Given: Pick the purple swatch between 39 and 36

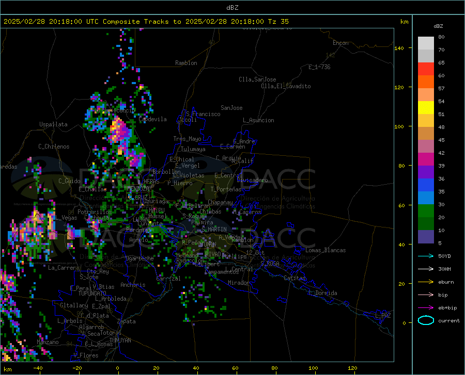Looking at the screenshot, I should (426, 172).
